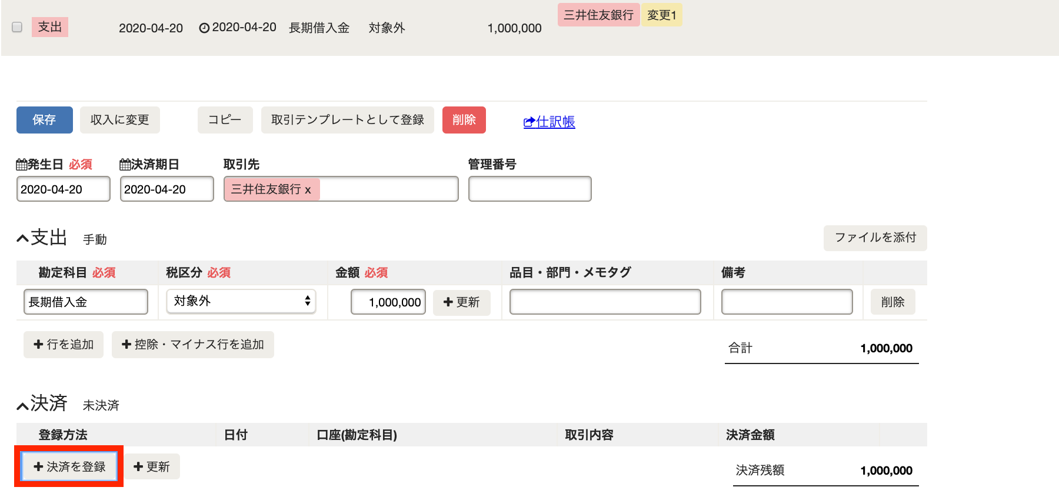This screenshot has width=1059, height=497.
Task: Click the calendar icon beside 発生日
Action: [x=22, y=164]
